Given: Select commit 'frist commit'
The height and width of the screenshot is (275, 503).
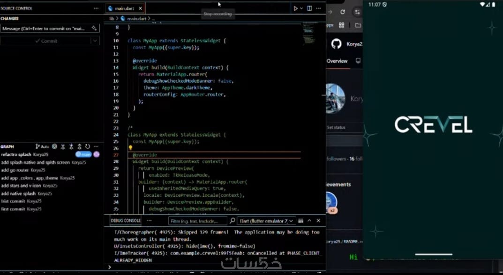Looking at the screenshot, I should pos(13,202).
